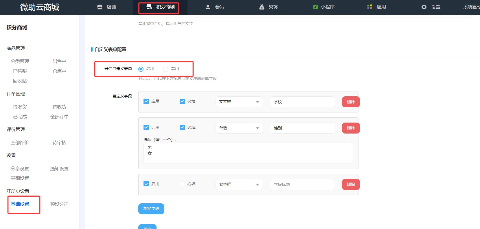Select the 启用 radio for 开启自定义表单
This screenshot has height=229, width=480.
(x=141, y=69)
